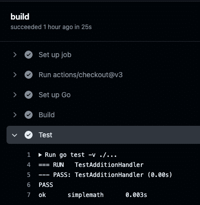Select the PASS log line
The height and width of the screenshot is (205, 200).
click(46, 185)
